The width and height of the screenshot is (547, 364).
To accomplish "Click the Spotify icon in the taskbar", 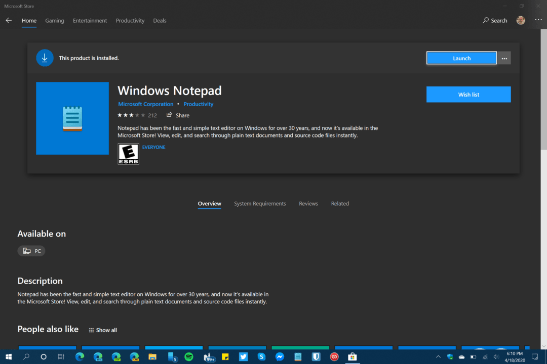I will click(188, 357).
